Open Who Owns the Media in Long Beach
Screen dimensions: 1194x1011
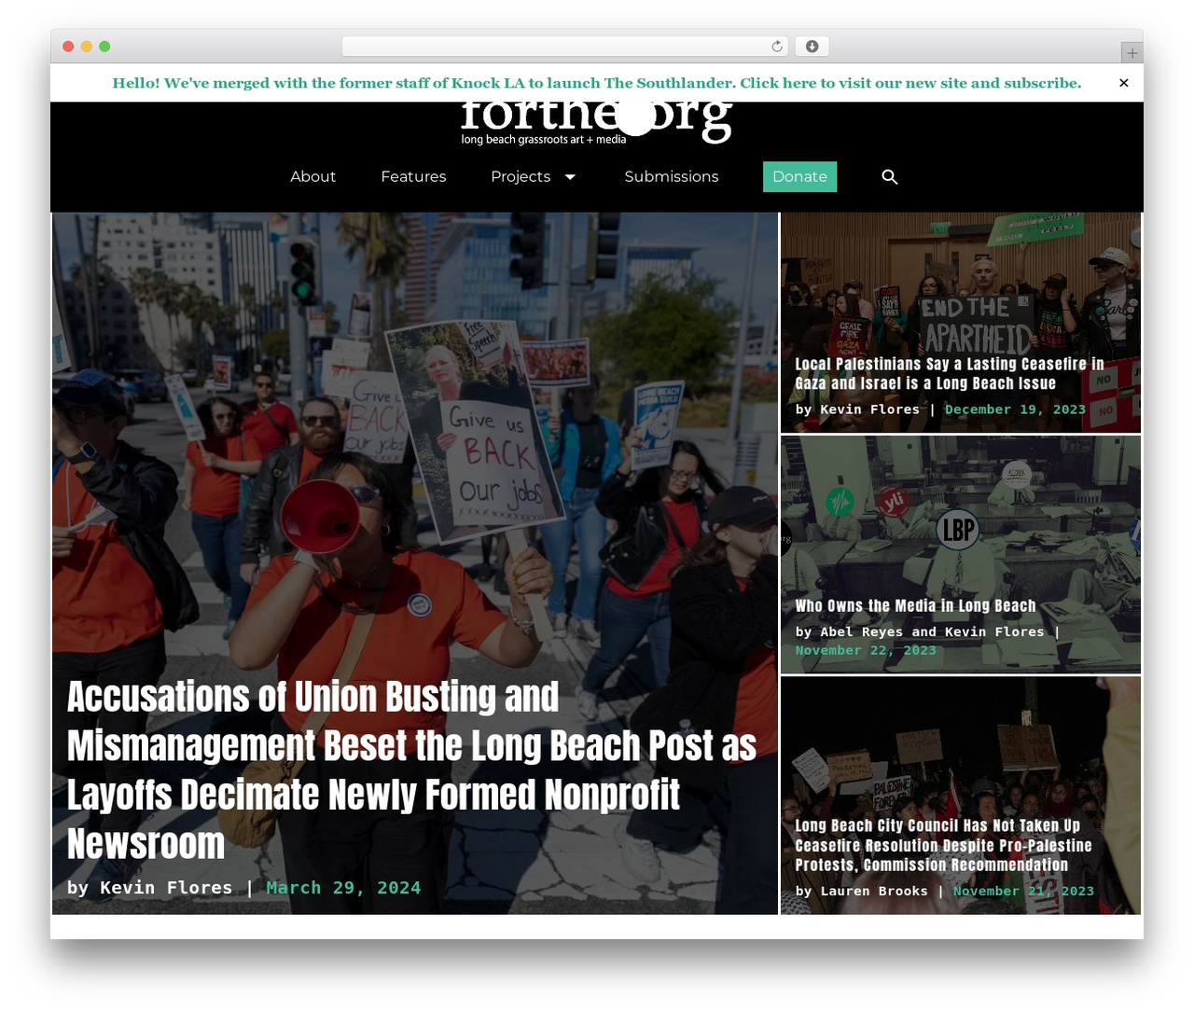point(915,606)
